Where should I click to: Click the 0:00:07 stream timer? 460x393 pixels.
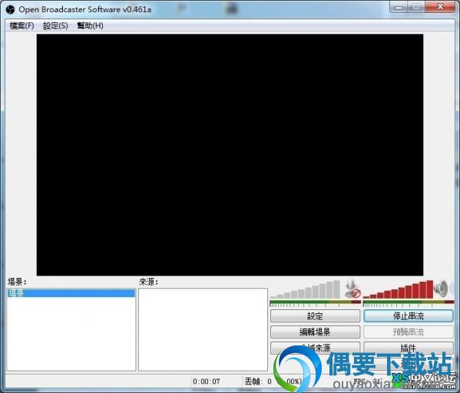(x=207, y=381)
